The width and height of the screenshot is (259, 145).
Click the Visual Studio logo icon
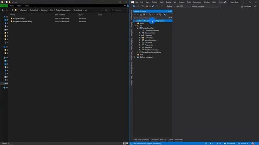(x=132, y=2)
